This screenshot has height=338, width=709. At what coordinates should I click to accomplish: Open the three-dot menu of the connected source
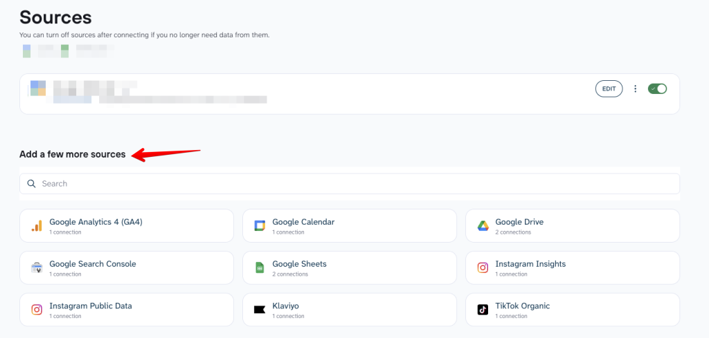(x=636, y=89)
